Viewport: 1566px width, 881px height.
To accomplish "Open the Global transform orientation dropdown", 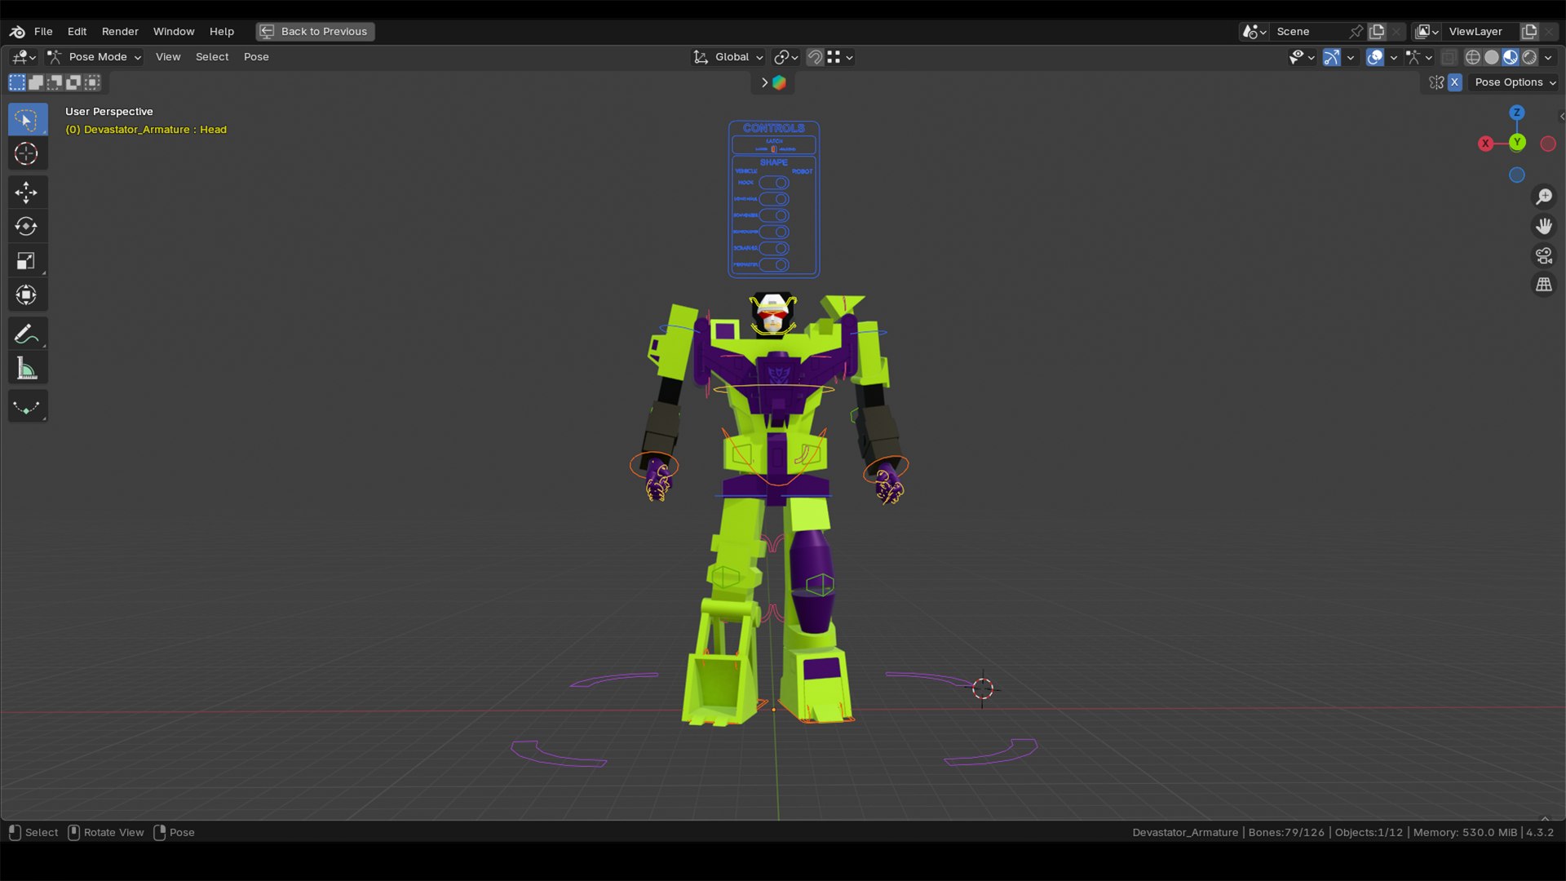I will click(728, 57).
